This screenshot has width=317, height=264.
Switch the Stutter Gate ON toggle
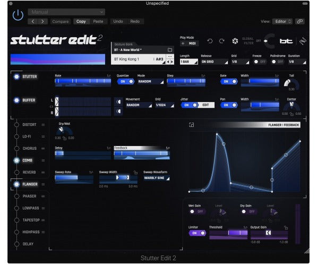pyautogui.click(x=229, y=81)
